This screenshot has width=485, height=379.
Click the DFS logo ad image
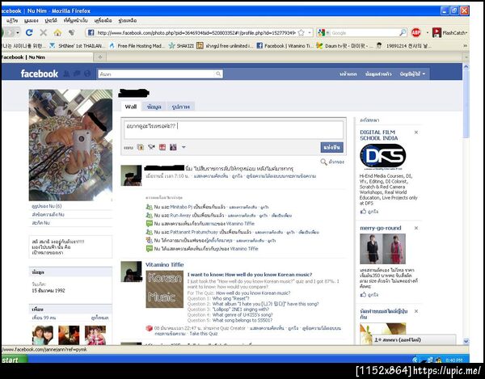pos(383,157)
